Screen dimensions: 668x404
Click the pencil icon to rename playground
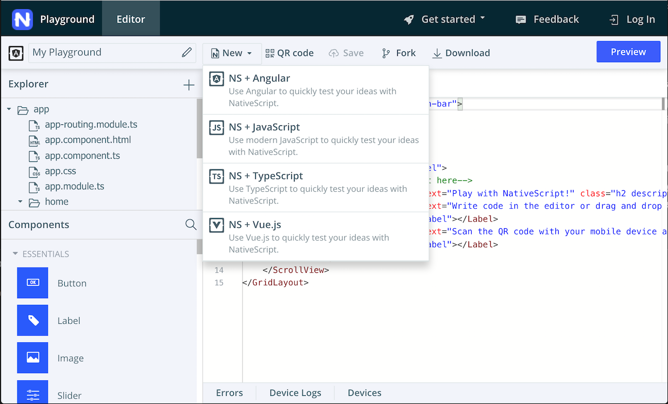pos(187,52)
